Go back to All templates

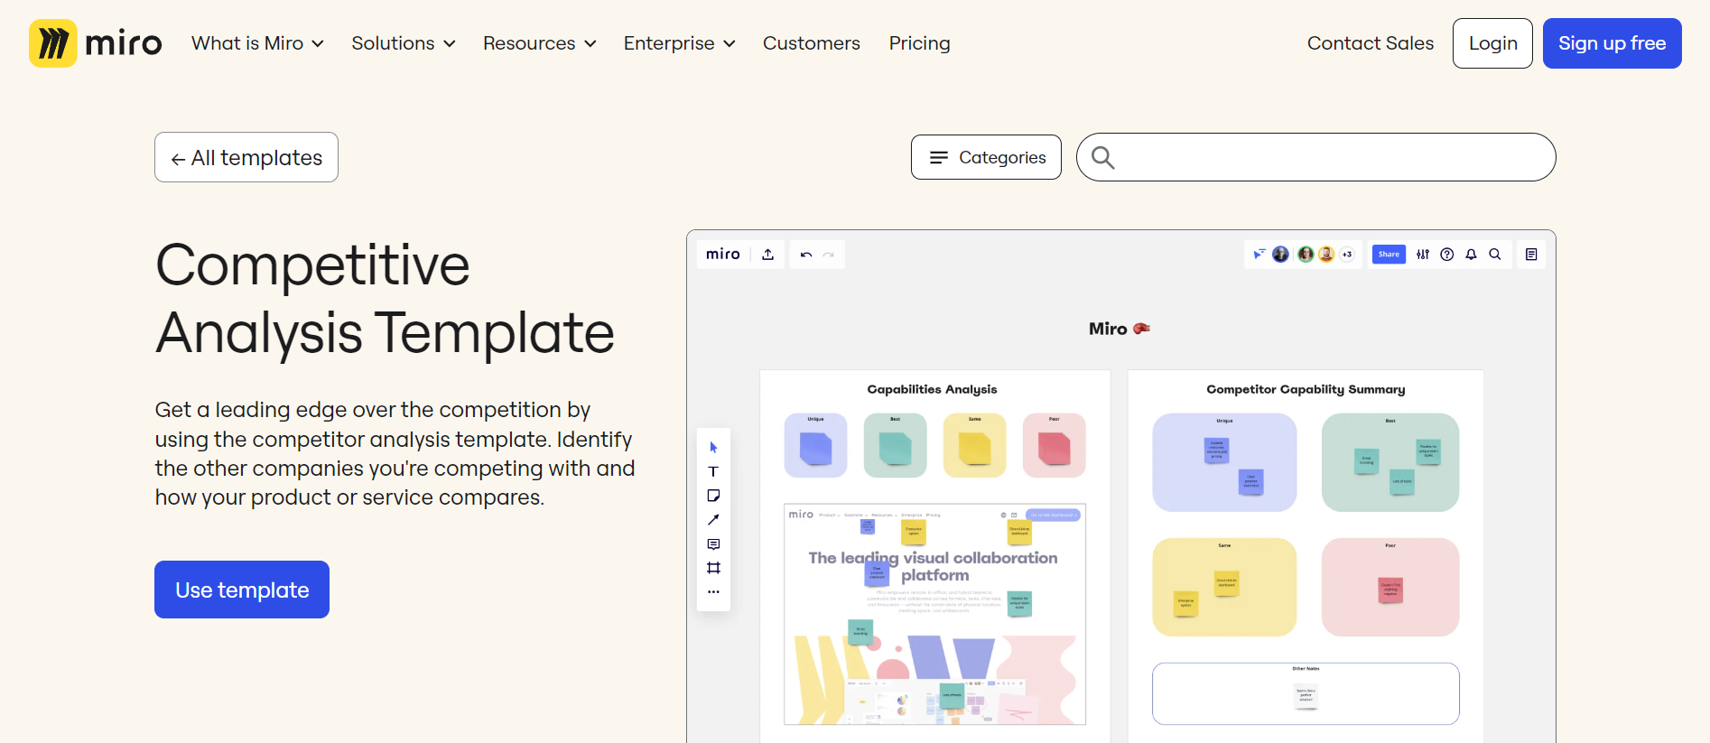[x=246, y=157]
